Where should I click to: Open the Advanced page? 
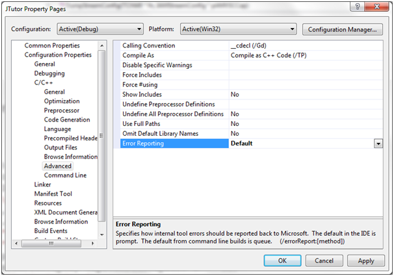pyautogui.click(x=58, y=166)
